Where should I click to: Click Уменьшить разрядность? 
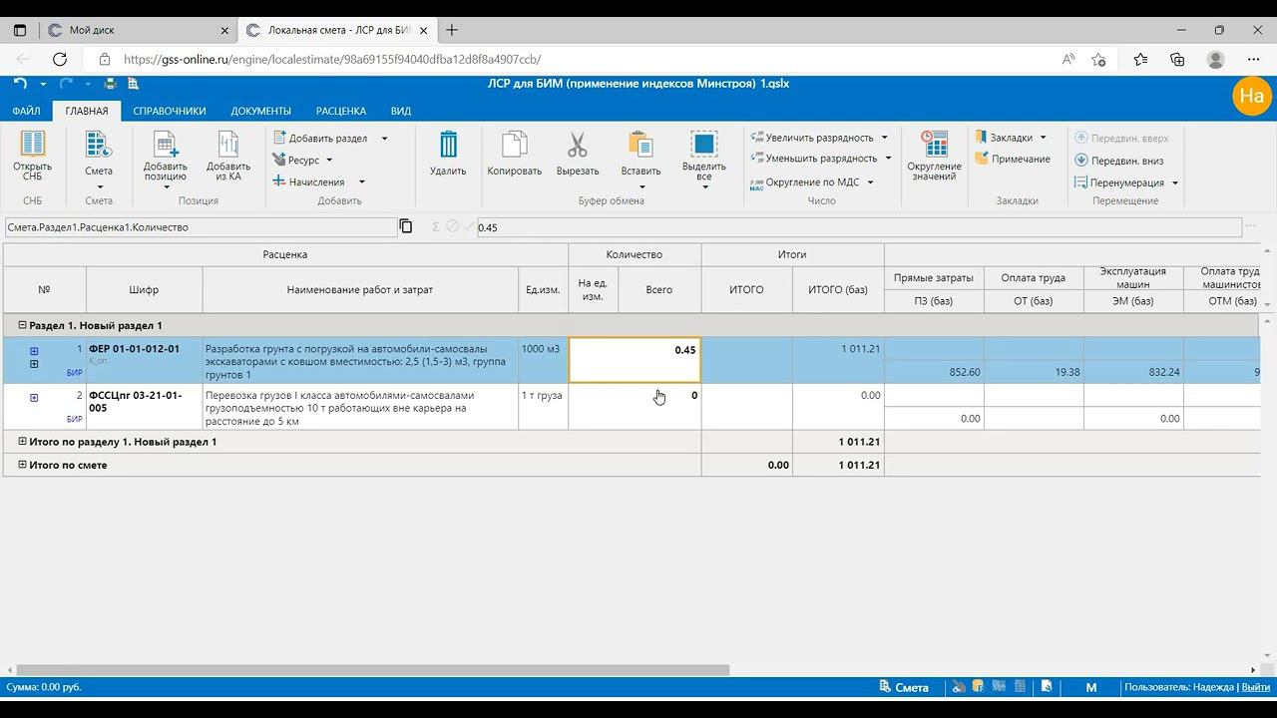[814, 159]
